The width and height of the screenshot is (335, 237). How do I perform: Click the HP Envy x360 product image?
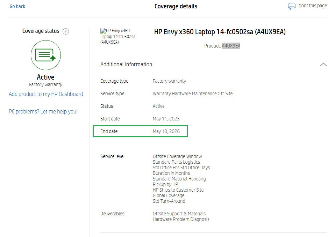(118, 36)
